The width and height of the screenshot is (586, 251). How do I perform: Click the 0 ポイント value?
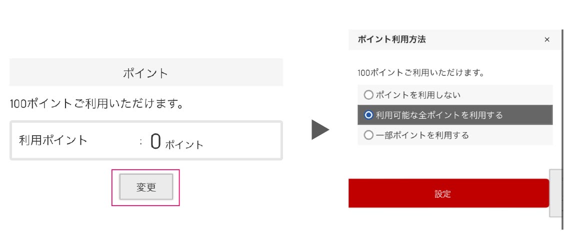(155, 142)
